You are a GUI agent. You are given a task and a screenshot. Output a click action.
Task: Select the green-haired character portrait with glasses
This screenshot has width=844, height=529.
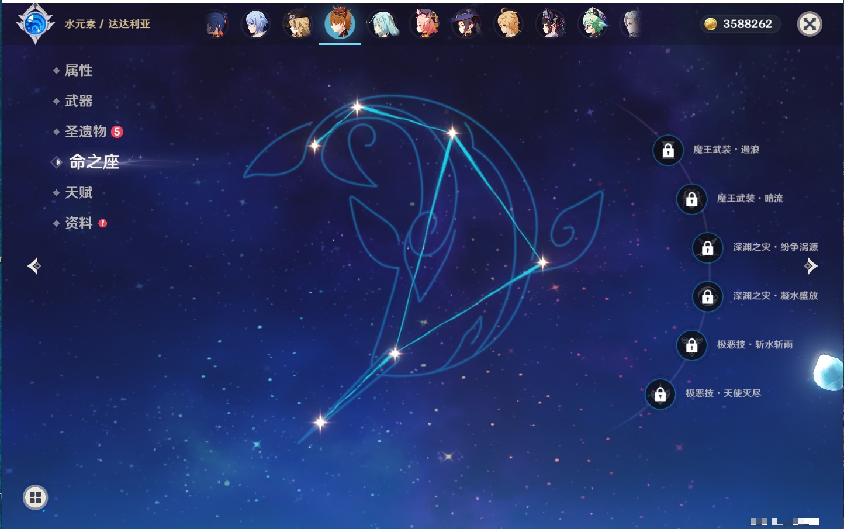point(593,24)
